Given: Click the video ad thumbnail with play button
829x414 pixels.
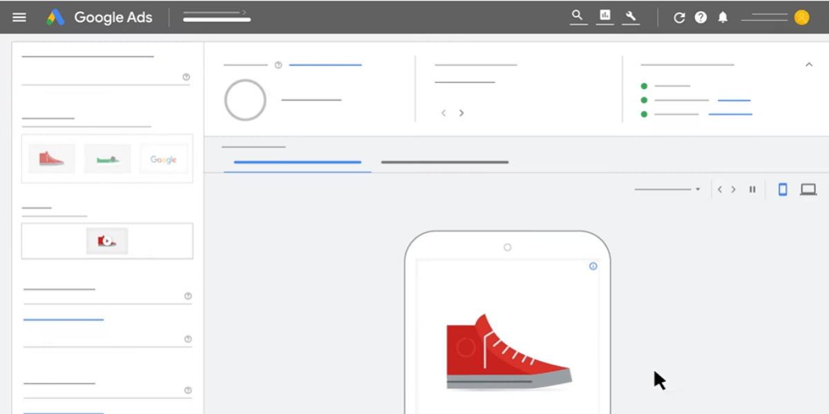Looking at the screenshot, I should pyautogui.click(x=107, y=240).
